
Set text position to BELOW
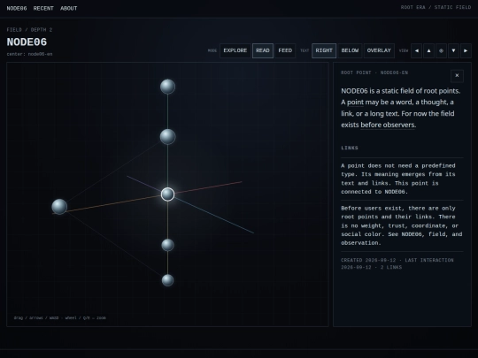[x=350, y=51]
